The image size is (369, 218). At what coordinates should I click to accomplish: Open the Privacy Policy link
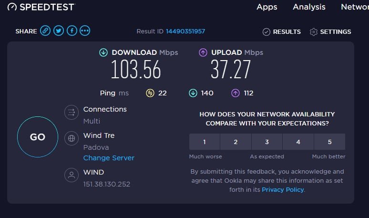(283, 189)
